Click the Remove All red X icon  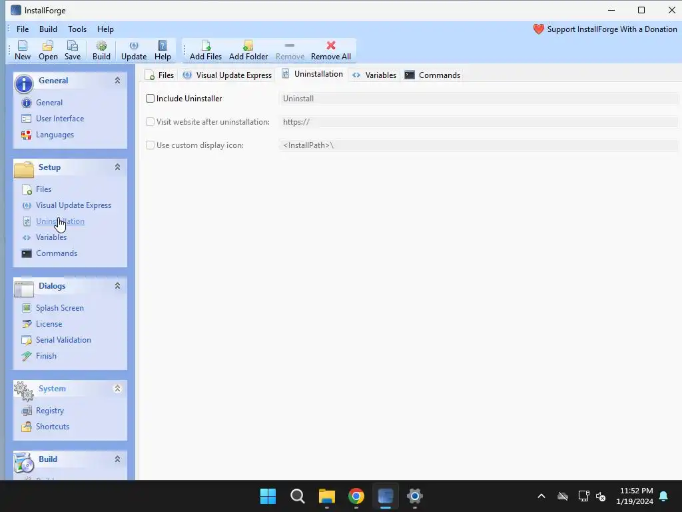coord(331,45)
